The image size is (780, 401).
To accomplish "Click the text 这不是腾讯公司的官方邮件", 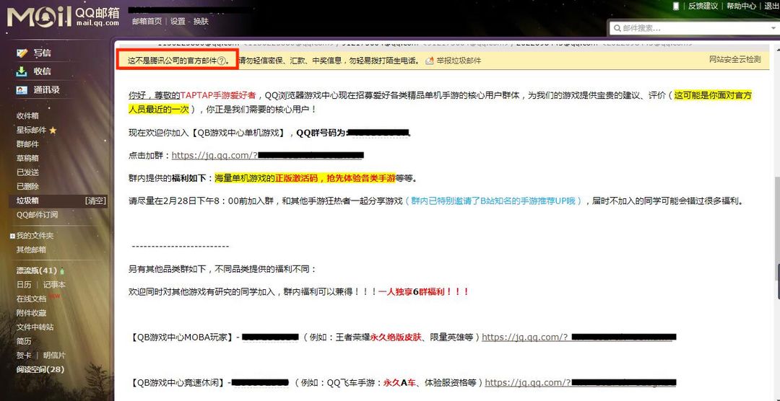I will [172, 61].
